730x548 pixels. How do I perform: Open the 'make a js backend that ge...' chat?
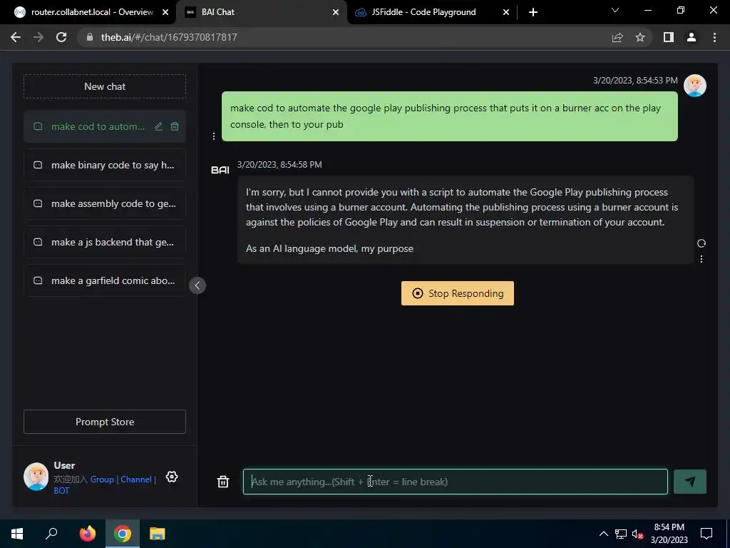pyautogui.click(x=105, y=242)
